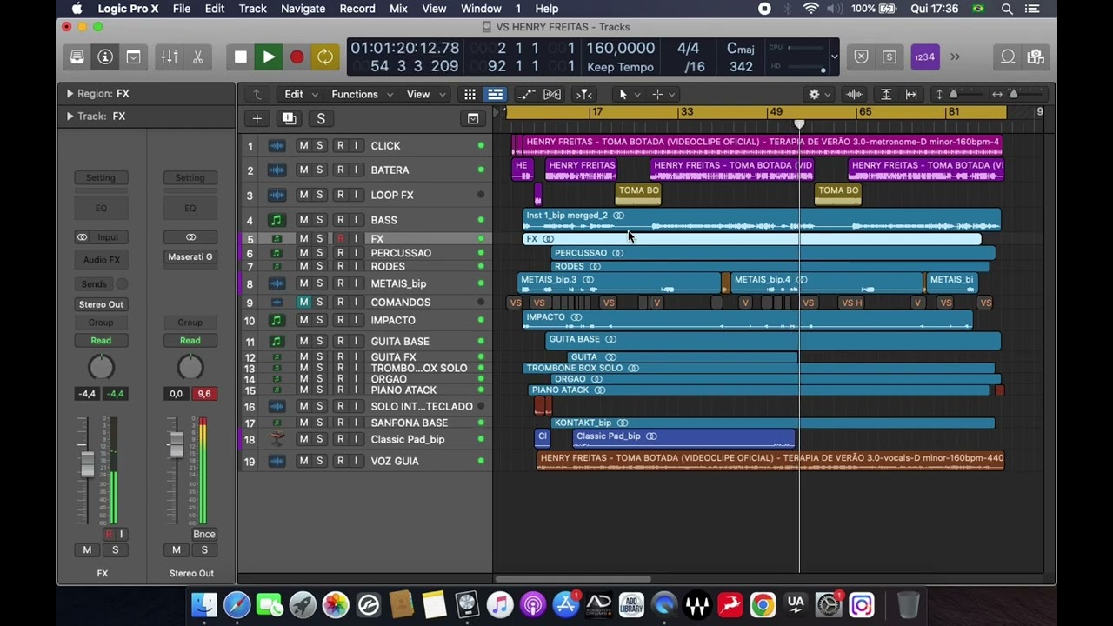Open the Spotlight search in the menu bar
This screenshot has height=626, width=1113.
1007,9
